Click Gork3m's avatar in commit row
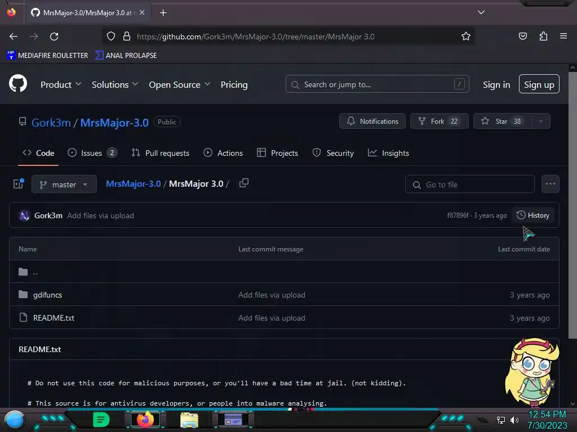 click(x=24, y=215)
